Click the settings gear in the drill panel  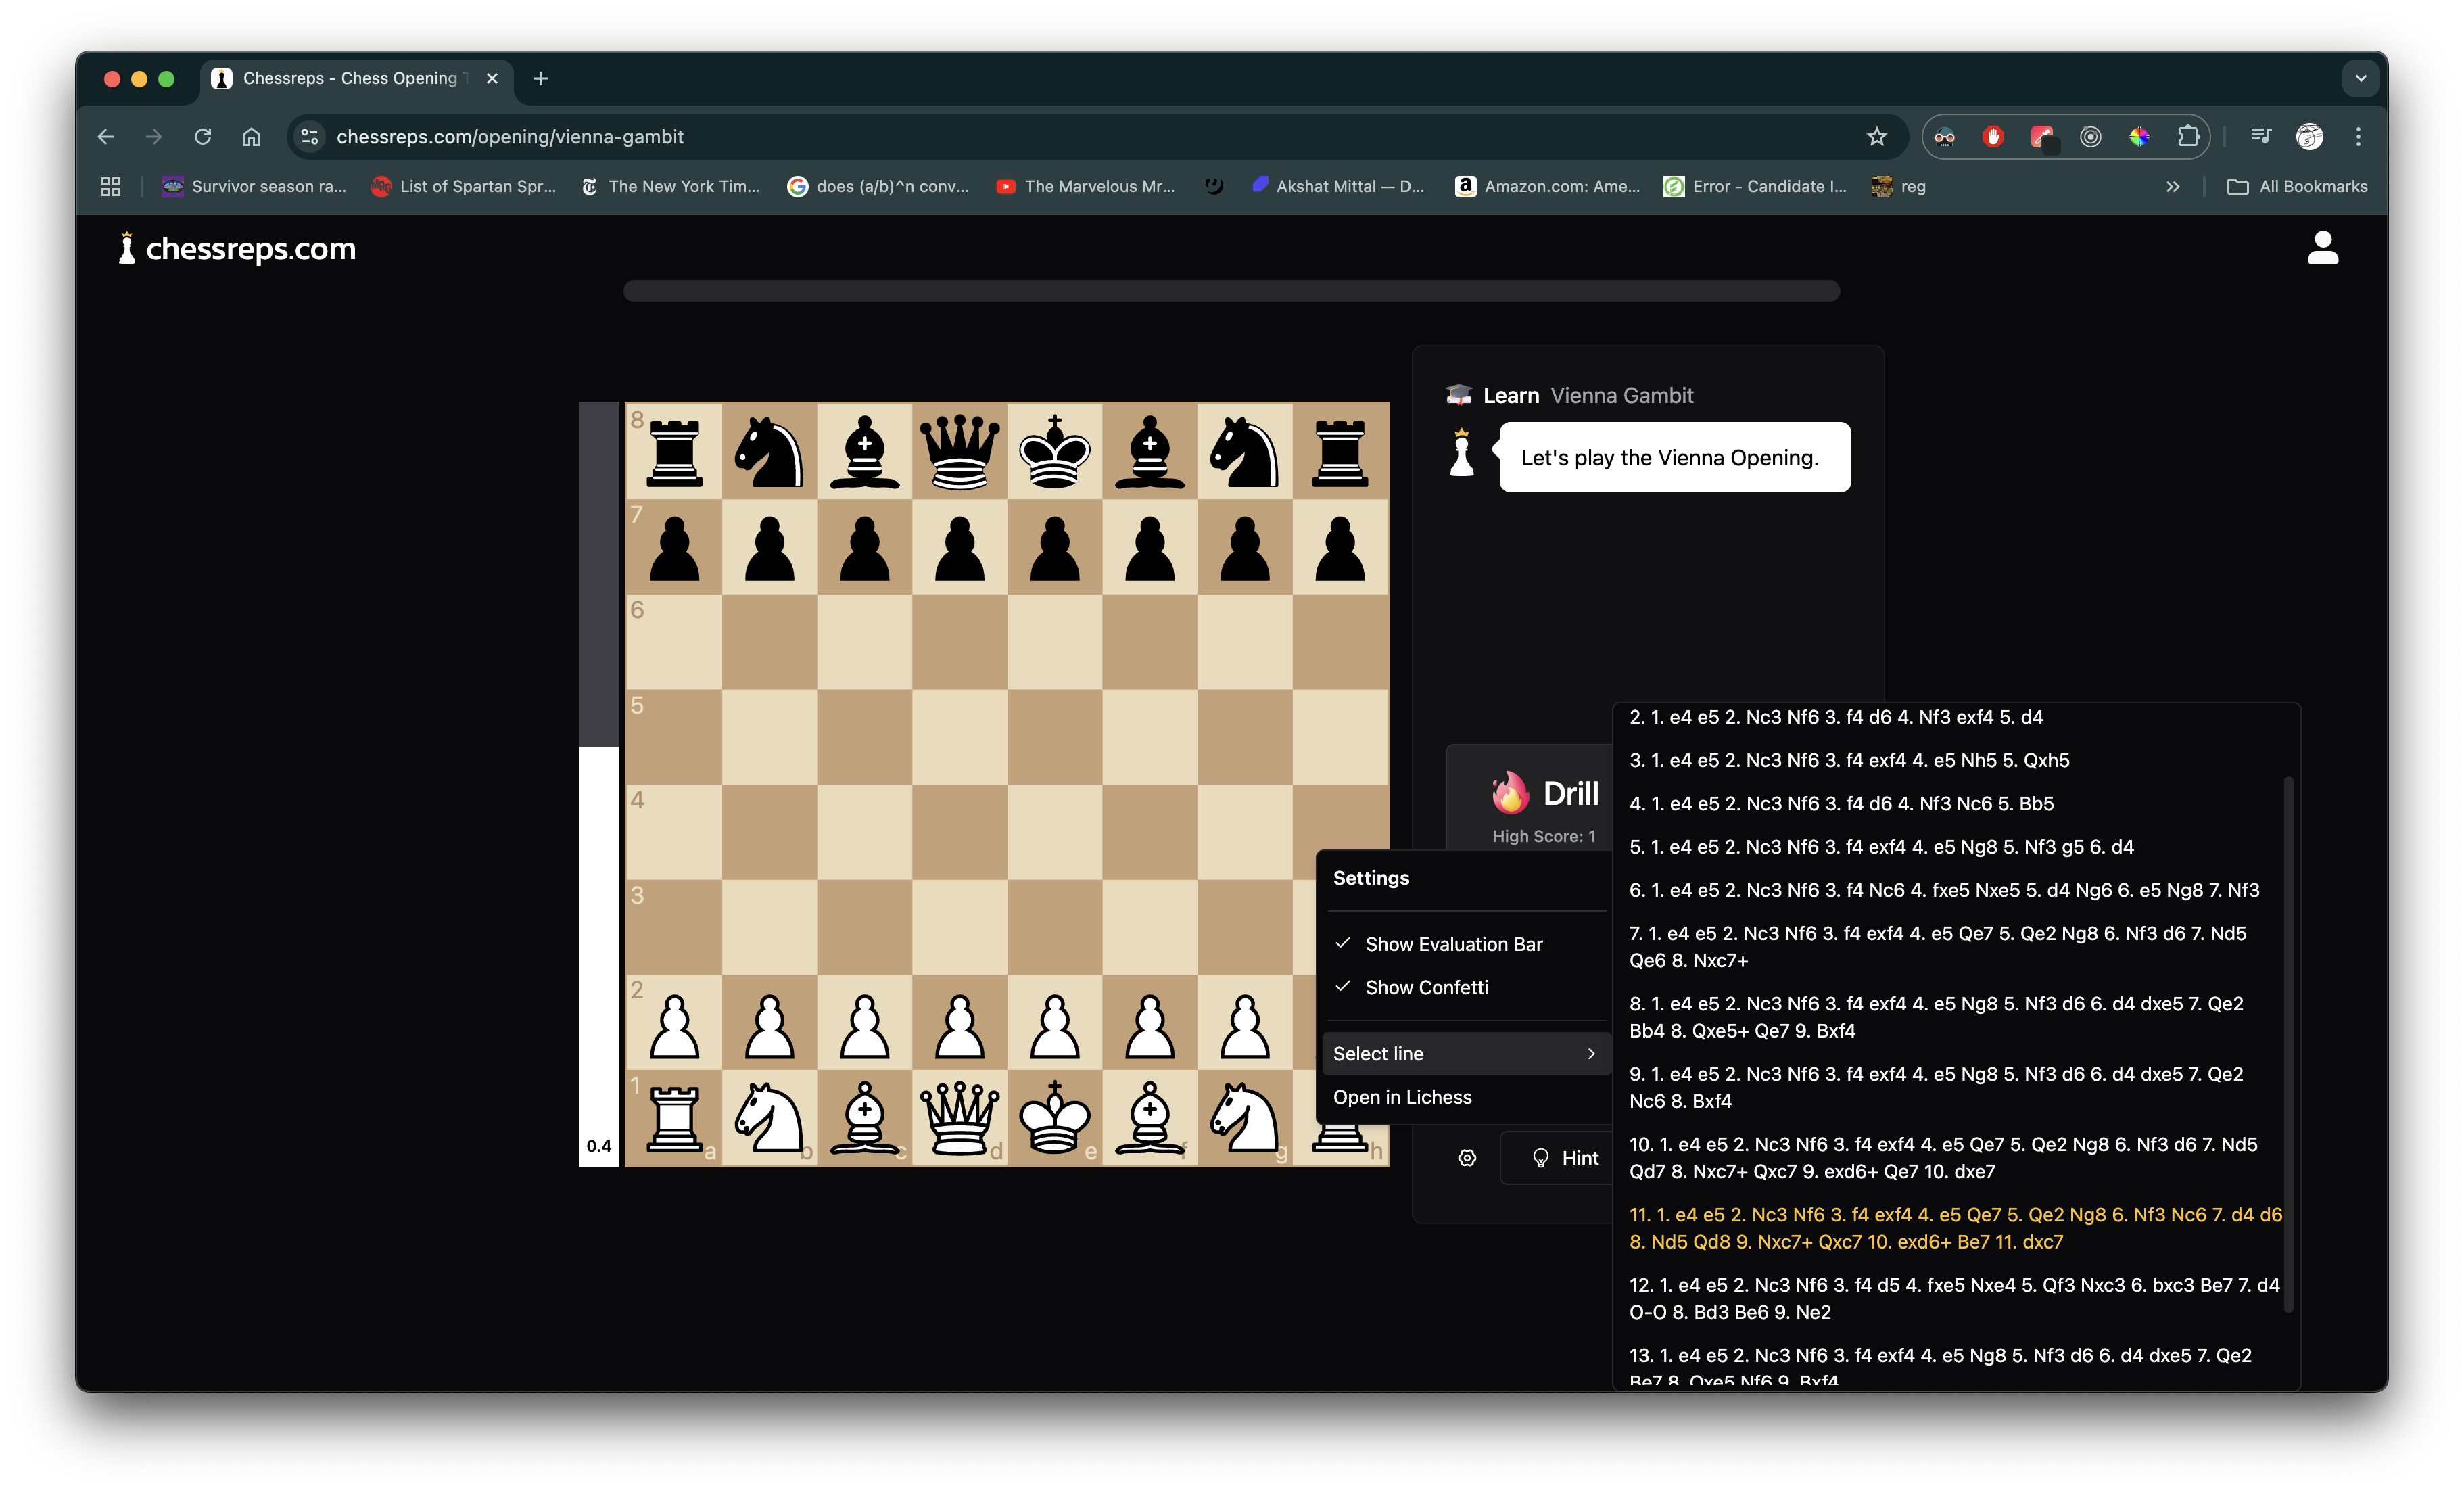click(x=1467, y=1157)
